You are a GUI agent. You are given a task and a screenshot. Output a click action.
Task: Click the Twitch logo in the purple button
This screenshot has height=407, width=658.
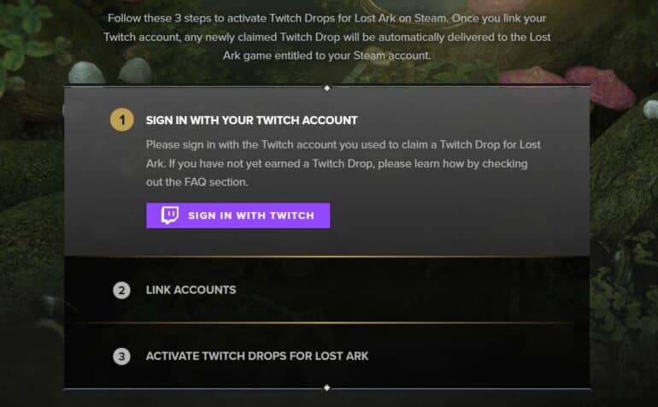170,215
